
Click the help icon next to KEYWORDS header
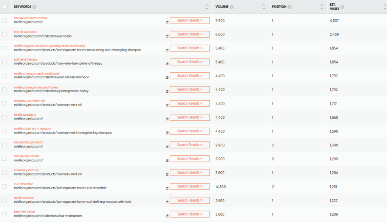[x=34, y=7]
